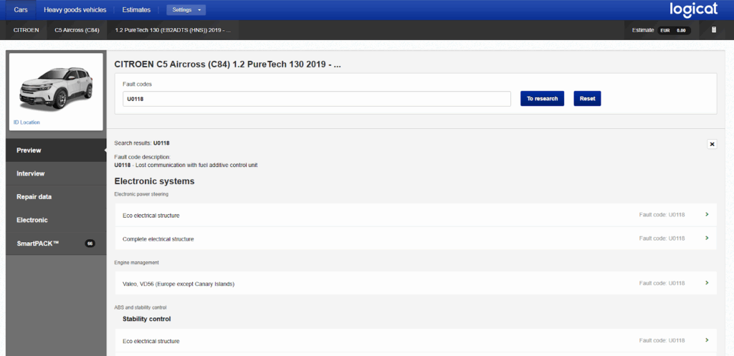Select CITROEN in the breadcrumb bar
The image size is (734, 356).
coord(26,30)
